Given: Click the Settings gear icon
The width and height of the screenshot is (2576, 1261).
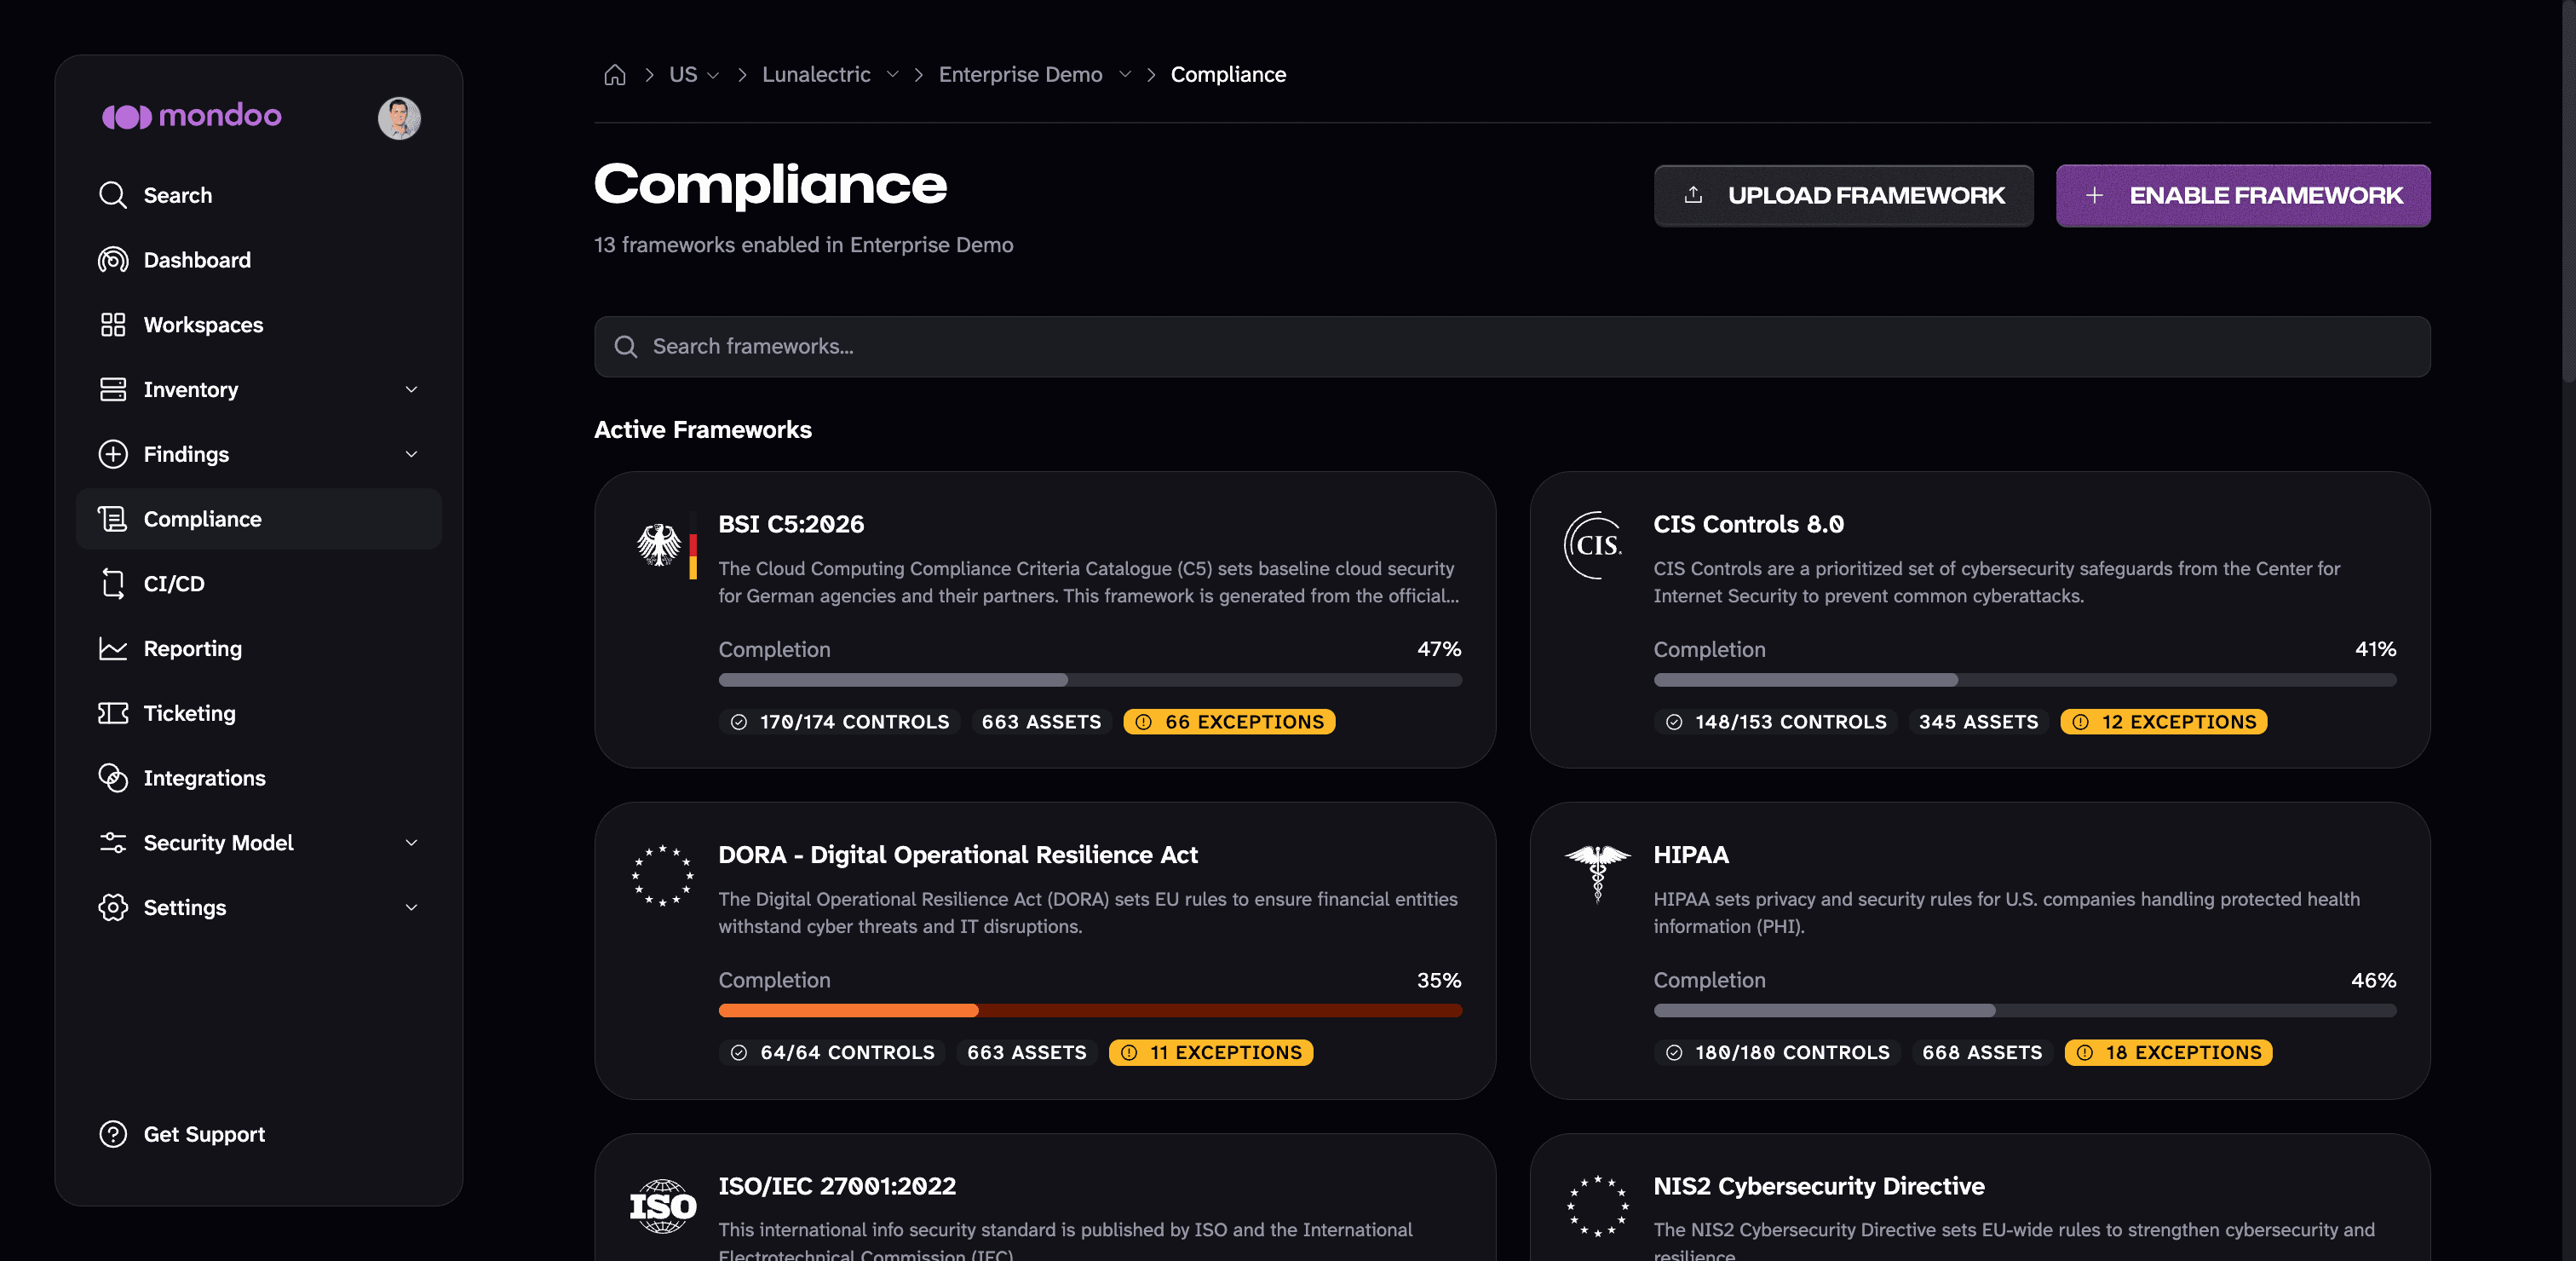Looking at the screenshot, I should [113, 907].
